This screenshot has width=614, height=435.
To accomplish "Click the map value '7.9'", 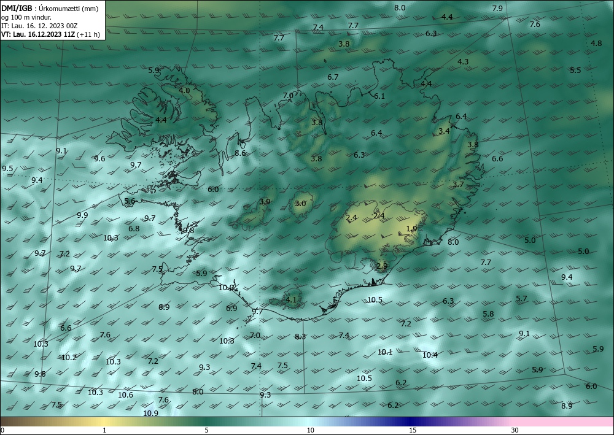I will point(497,8).
